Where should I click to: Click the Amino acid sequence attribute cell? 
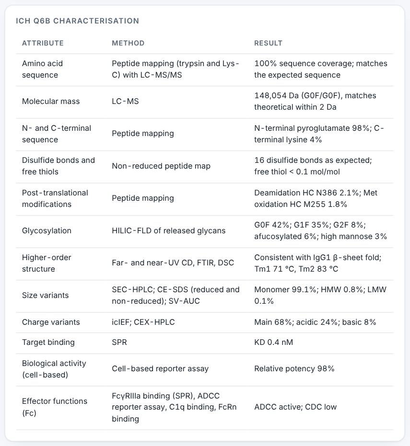tap(42, 69)
